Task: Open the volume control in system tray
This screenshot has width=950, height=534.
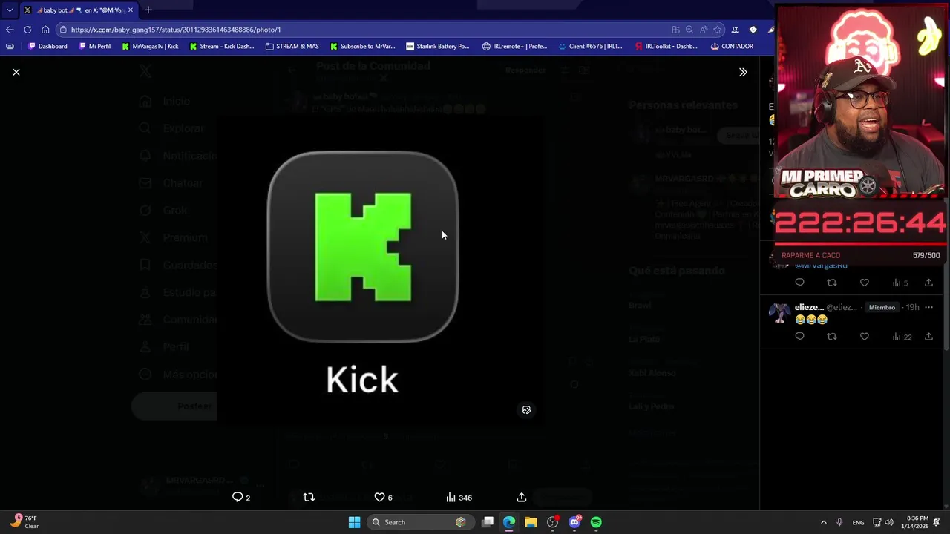Action: coord(889,522)
